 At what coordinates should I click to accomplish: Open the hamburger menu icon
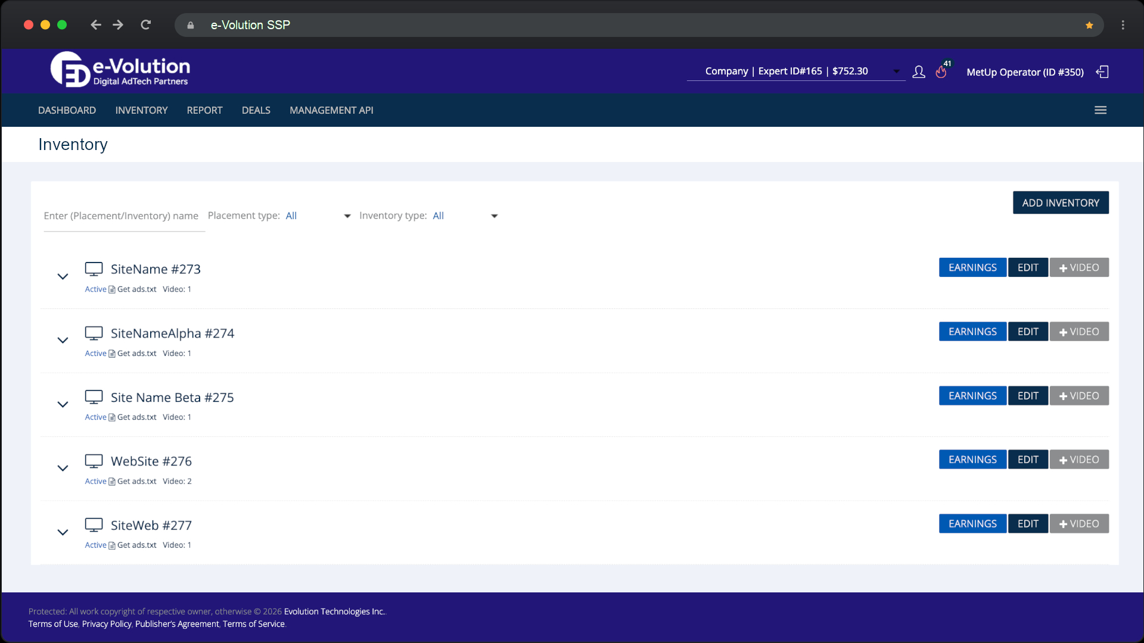pyautogui.click(x=1101, y=110)
